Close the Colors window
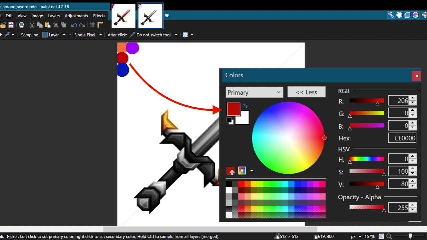The image size is (427, 240). (x=417, y=76)
